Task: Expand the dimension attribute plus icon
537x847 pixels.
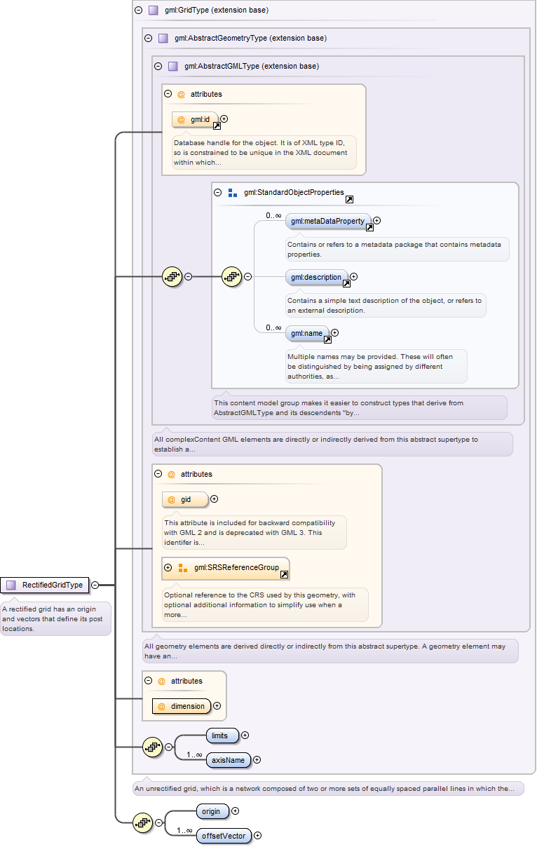Action: point(217,706)
